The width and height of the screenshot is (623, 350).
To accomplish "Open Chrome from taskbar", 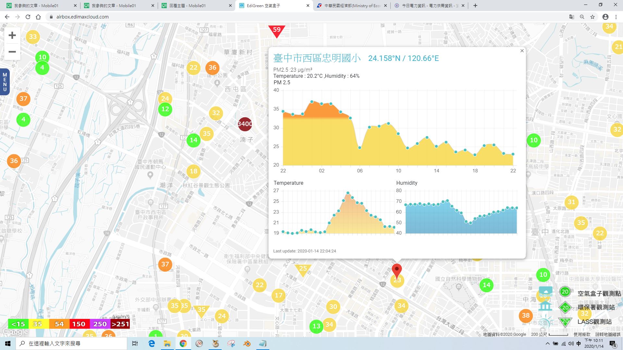I will tap(183, 344).
